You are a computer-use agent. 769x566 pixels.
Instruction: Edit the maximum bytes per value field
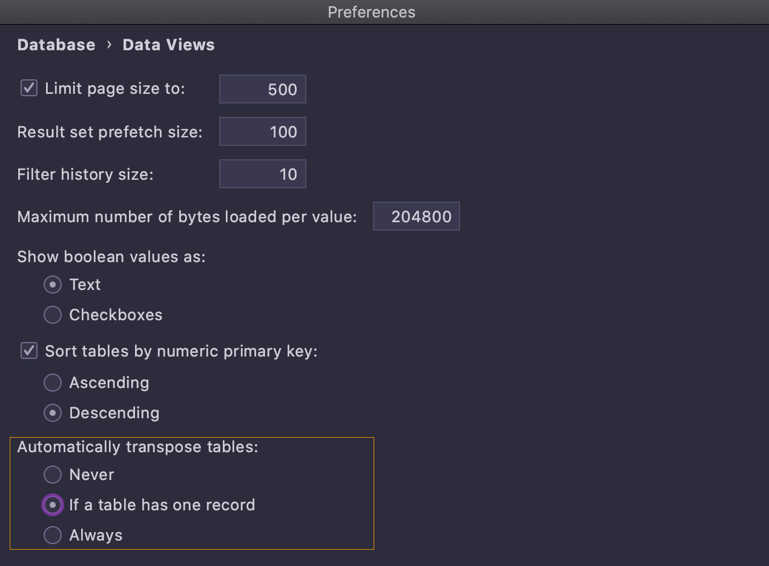(x=417, y=217)
